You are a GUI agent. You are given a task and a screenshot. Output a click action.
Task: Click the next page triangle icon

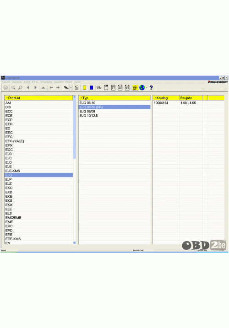(x=35, y=88)
